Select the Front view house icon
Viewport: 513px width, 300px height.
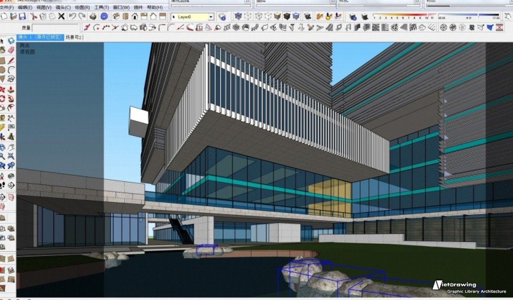[134, 16]
